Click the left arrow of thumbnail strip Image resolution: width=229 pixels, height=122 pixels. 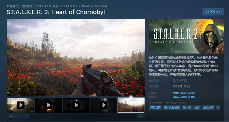[11, 116]
